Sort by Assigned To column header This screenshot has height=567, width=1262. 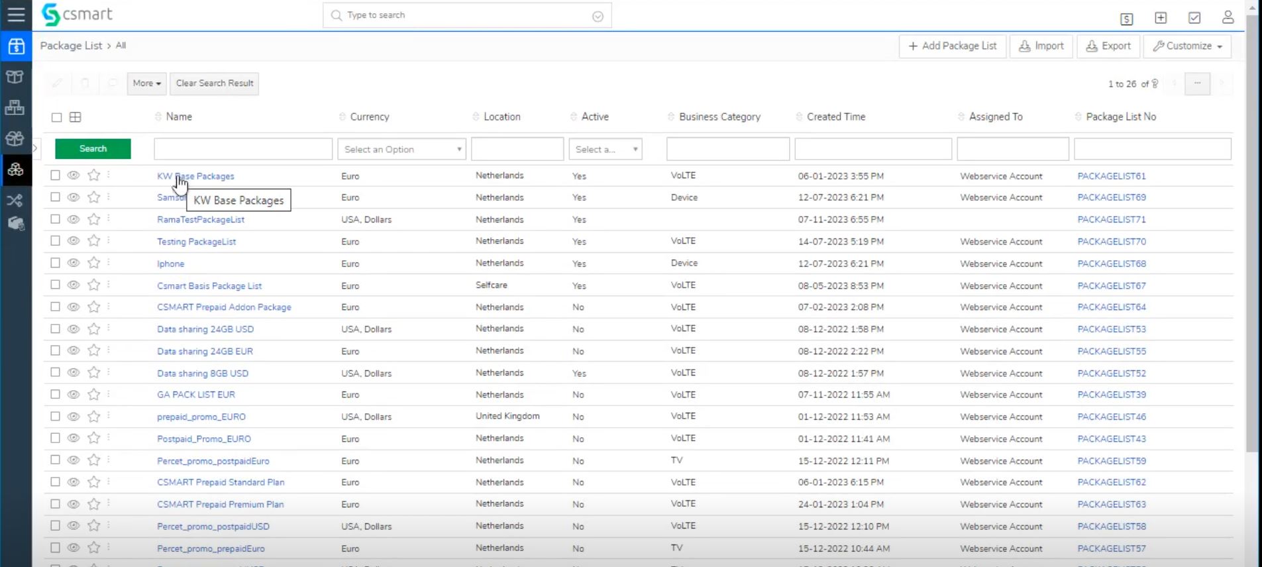(x=996, y=117)
